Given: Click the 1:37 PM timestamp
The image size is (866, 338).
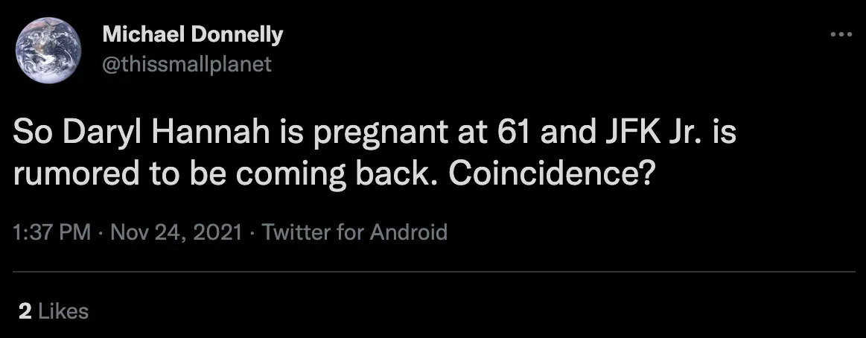Looking at the screenshot, I should coord(51,232).
